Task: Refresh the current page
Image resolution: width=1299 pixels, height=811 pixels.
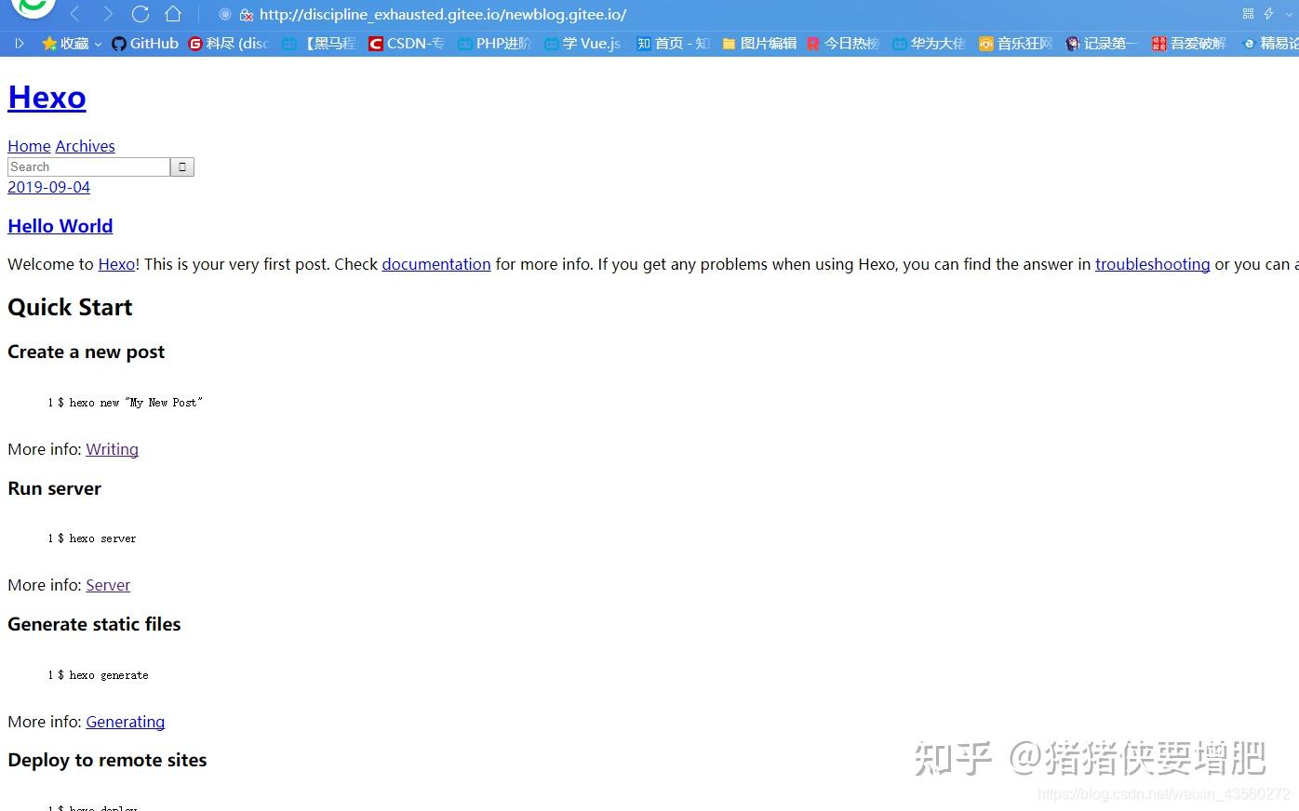Action: coord(141,14)
